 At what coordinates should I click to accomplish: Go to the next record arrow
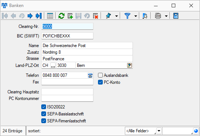pyautogui.click(x=30, y=16)
